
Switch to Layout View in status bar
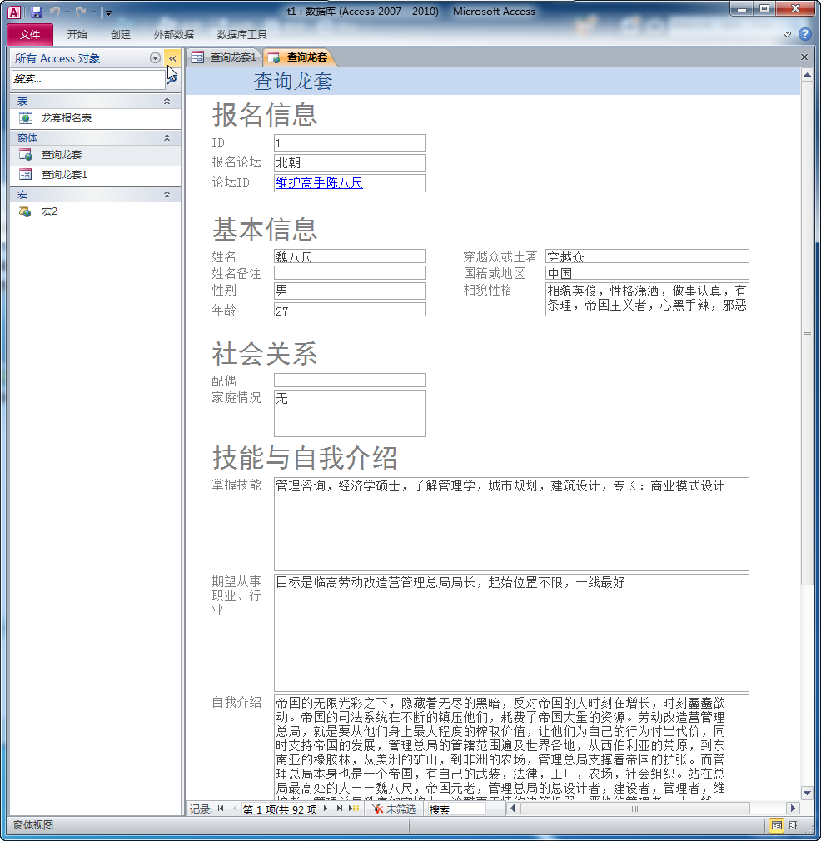(x=792, y=825)
